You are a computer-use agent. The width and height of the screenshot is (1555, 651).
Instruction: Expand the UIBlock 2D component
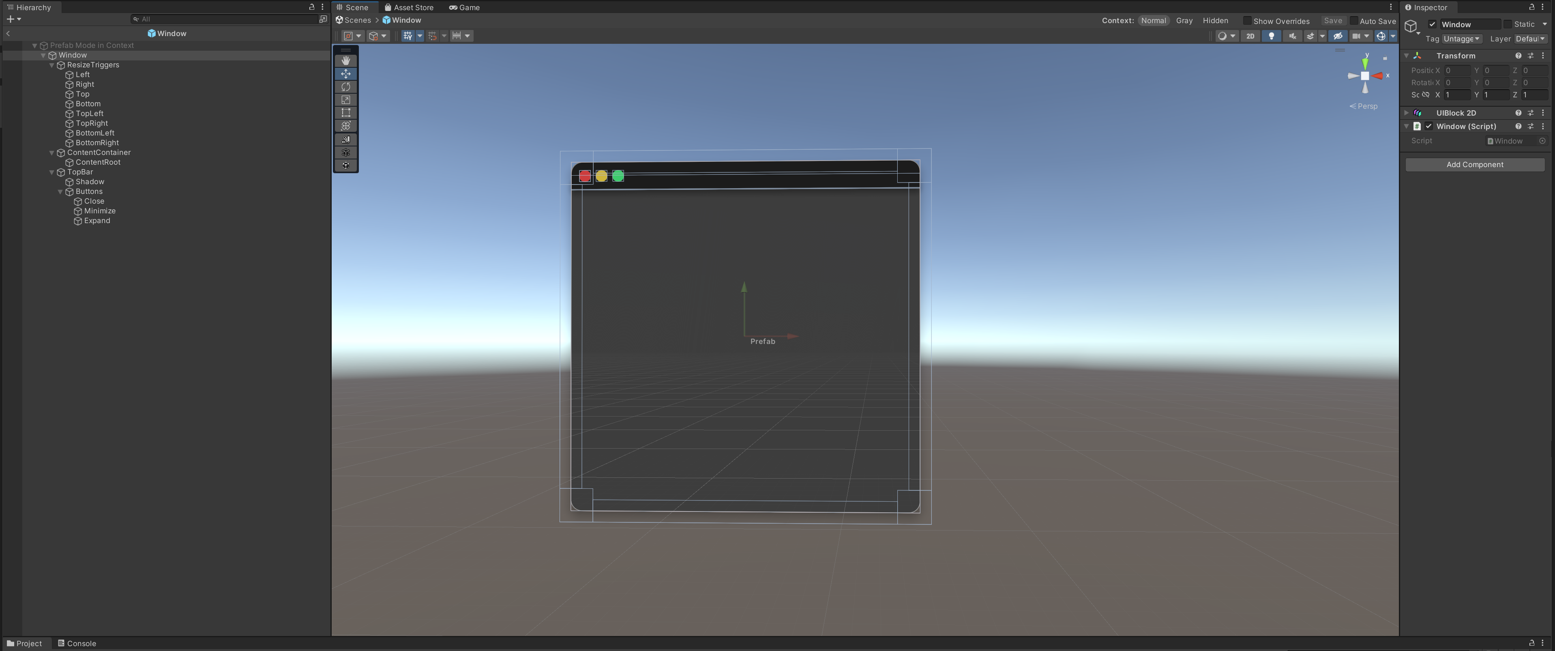pos(1406,113)
